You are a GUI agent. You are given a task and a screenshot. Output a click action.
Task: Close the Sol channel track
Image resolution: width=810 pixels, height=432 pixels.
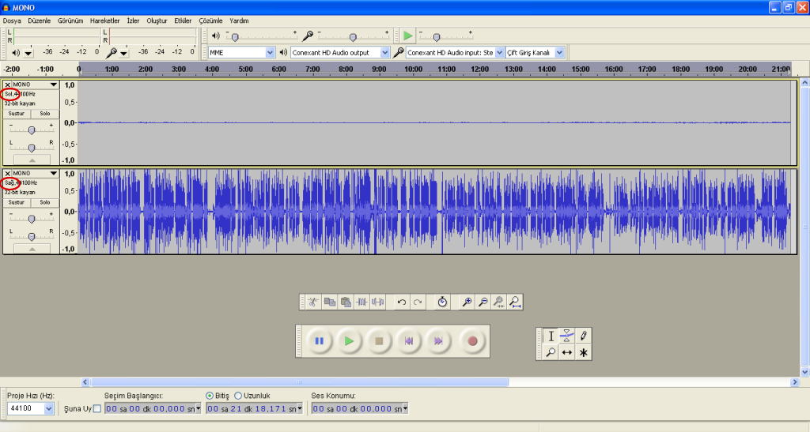(x=8, y=85)
